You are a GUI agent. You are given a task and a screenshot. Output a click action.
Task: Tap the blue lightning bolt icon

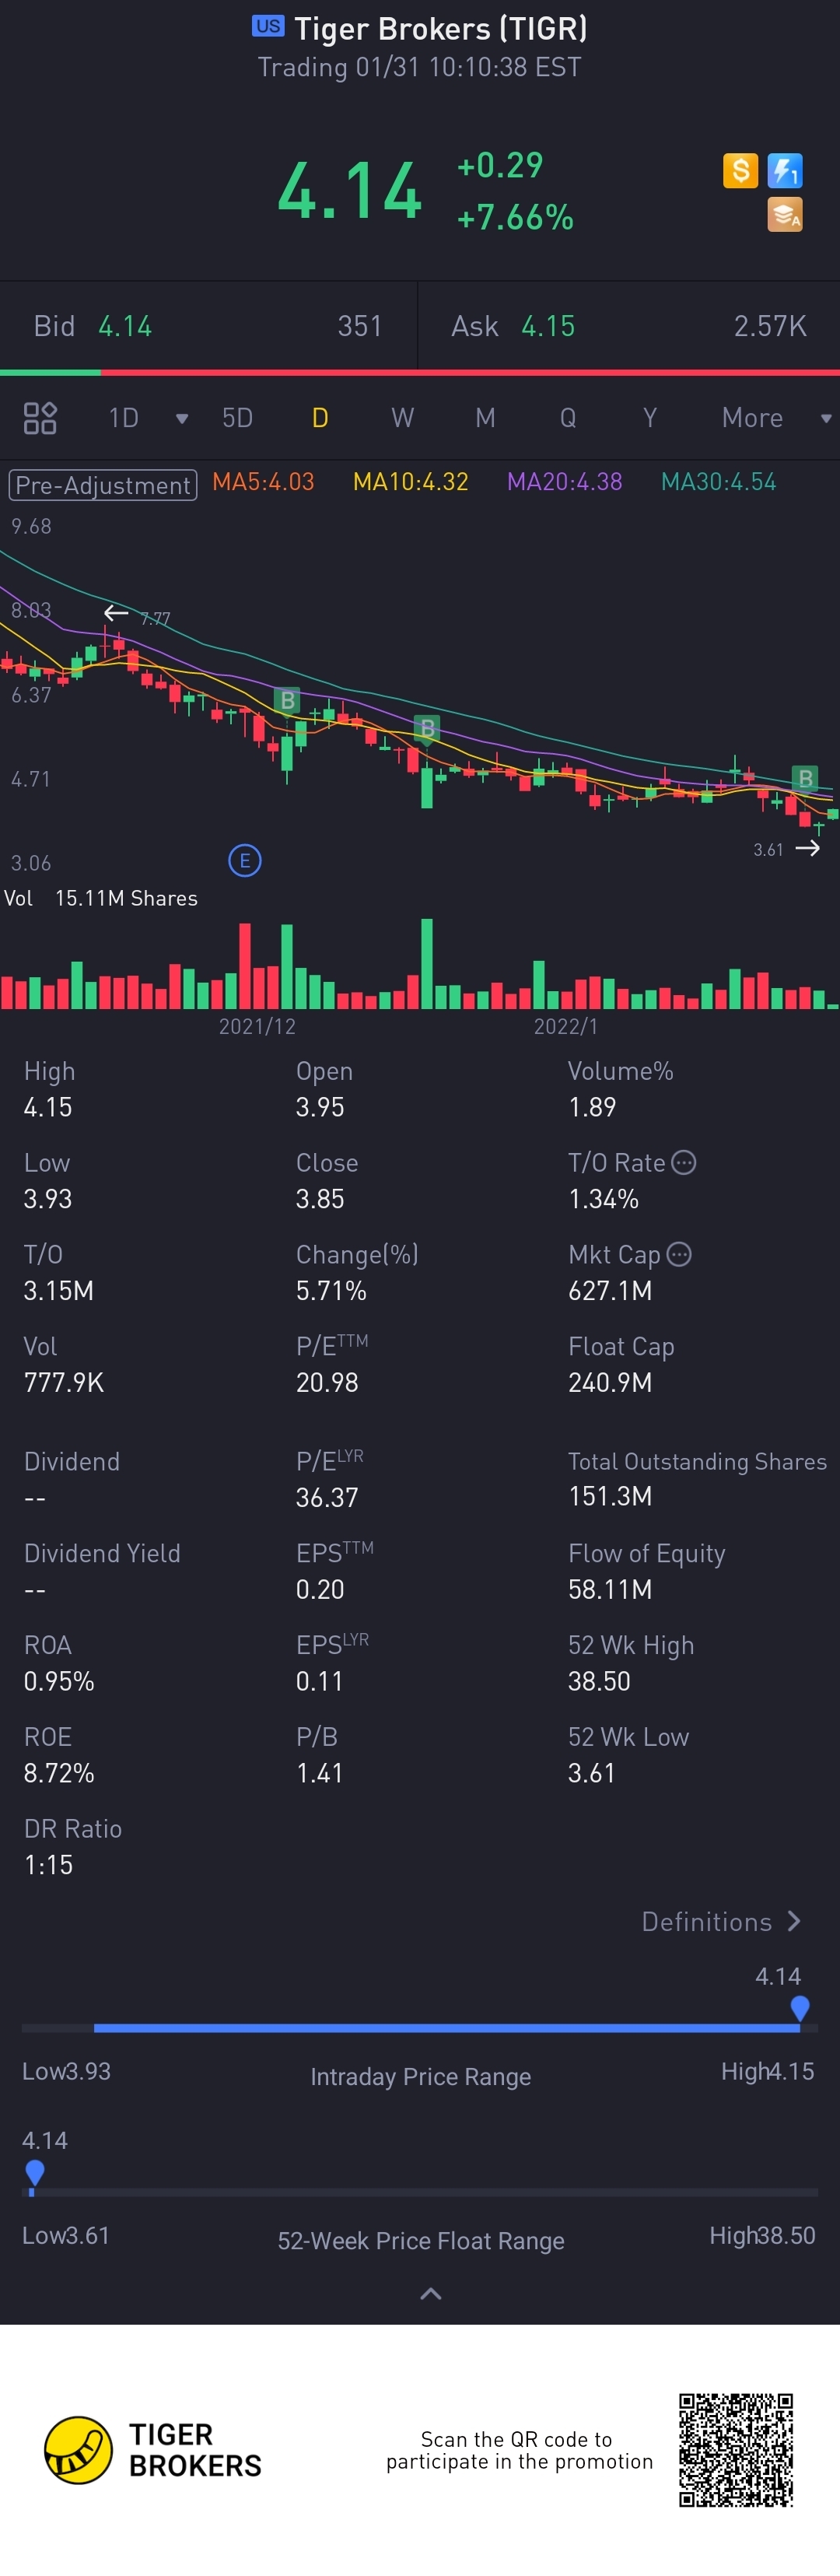[785, 170]
